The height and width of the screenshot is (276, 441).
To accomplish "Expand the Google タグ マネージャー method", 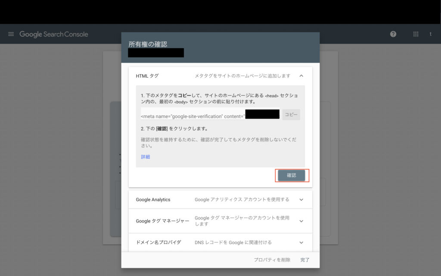I will tap(301, 221).
